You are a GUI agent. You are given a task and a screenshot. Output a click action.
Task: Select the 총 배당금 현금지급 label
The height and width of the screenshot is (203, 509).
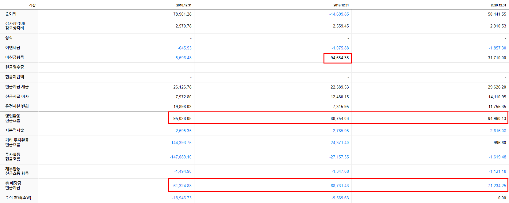(x=13, y=185)
